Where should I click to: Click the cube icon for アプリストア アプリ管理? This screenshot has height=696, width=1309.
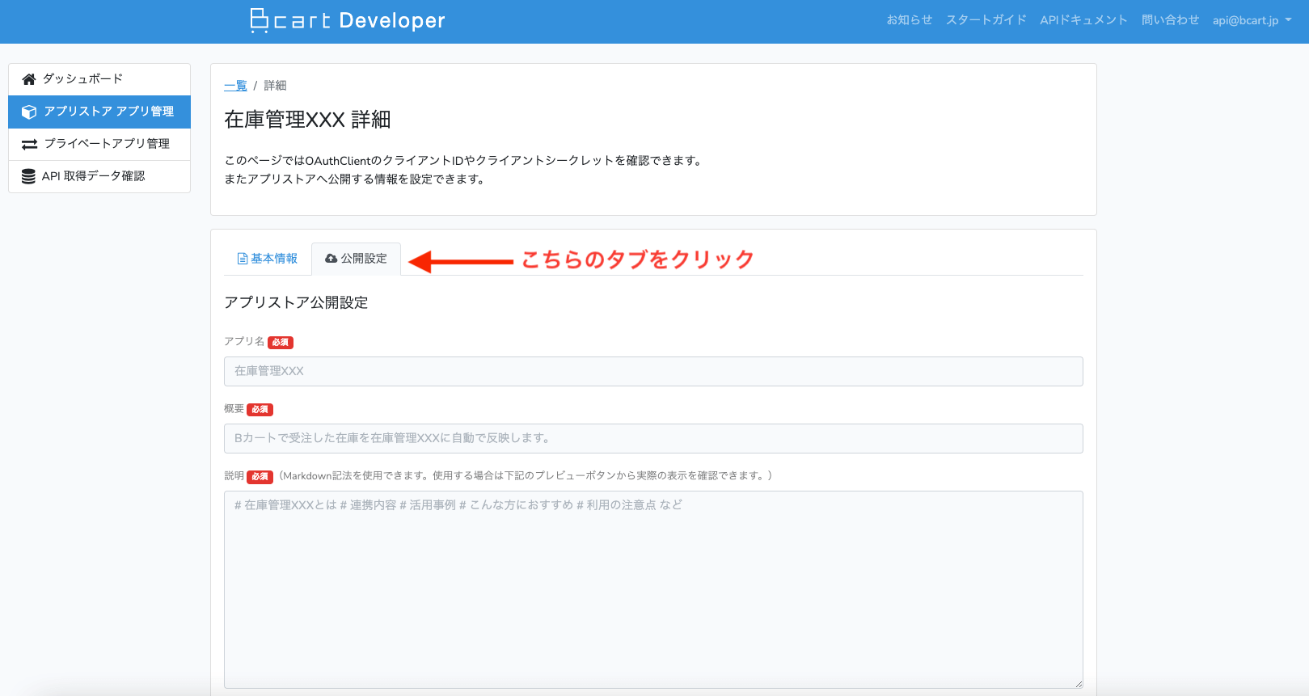[x=29, y=112]
